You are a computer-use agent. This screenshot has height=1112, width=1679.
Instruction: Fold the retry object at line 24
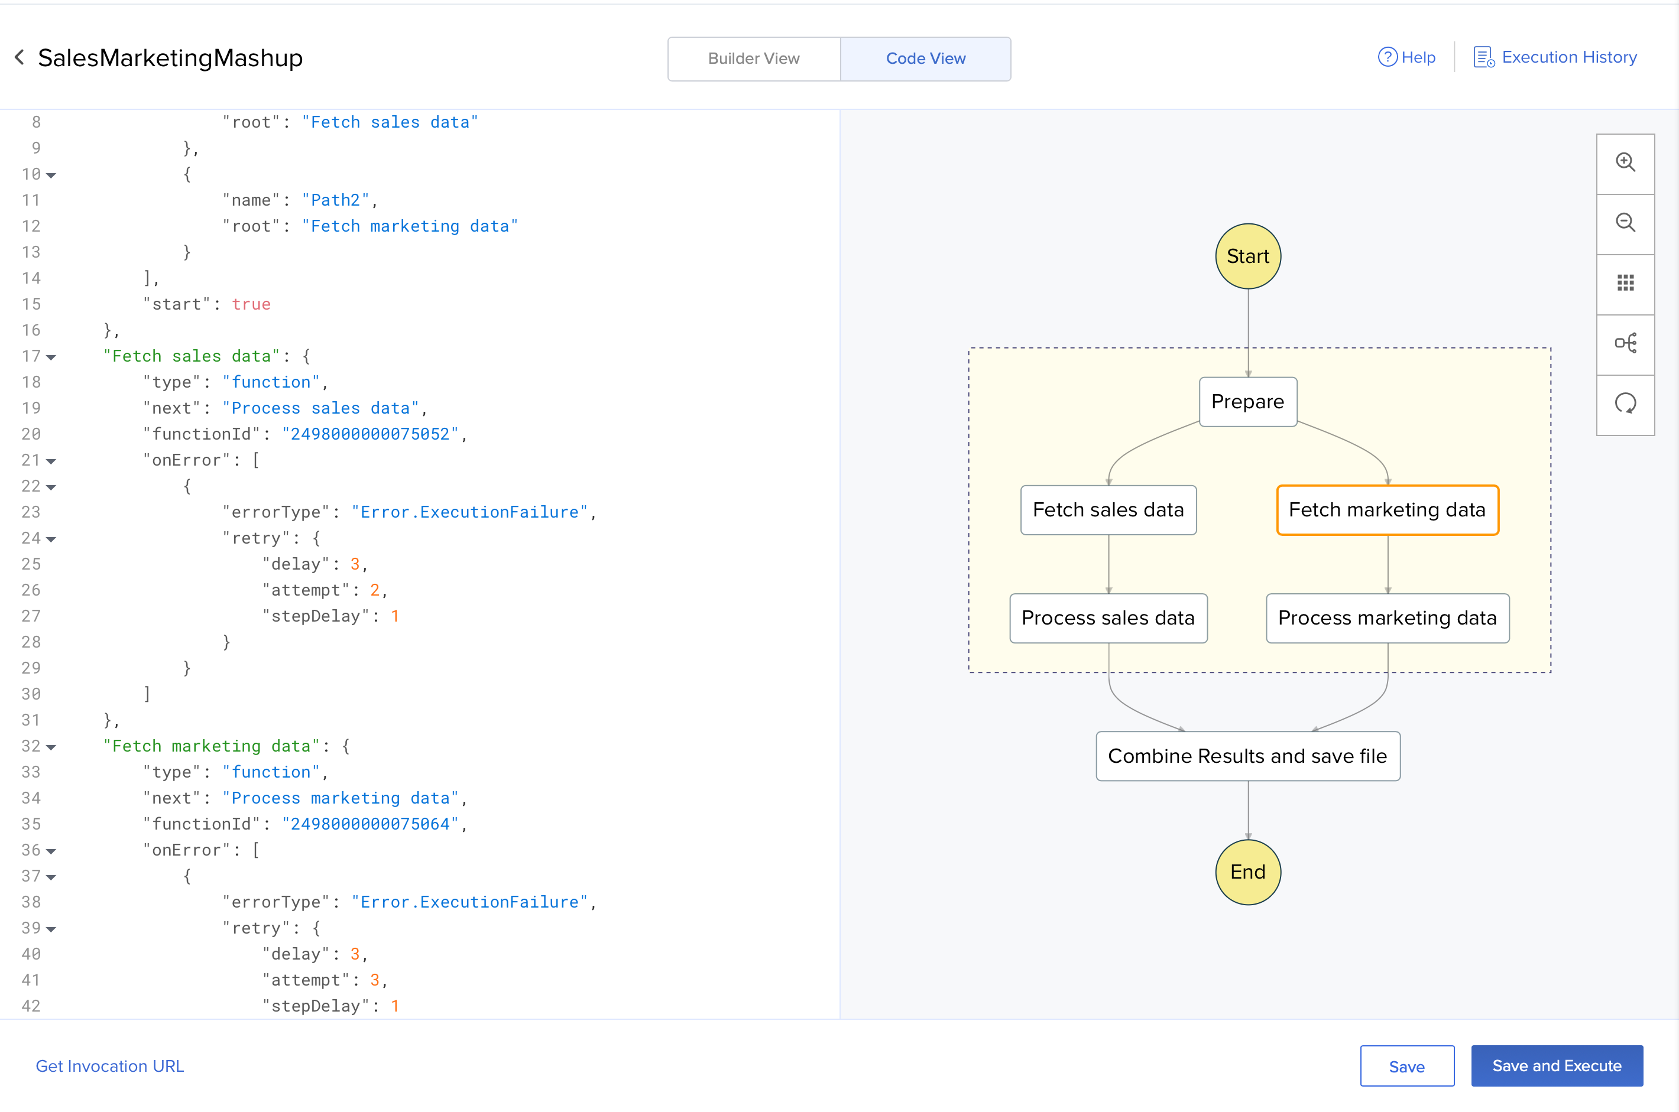(x=51, y=539)
